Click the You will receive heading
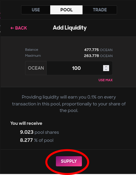Screen dimensions: 136x175 tap(26, 123)
